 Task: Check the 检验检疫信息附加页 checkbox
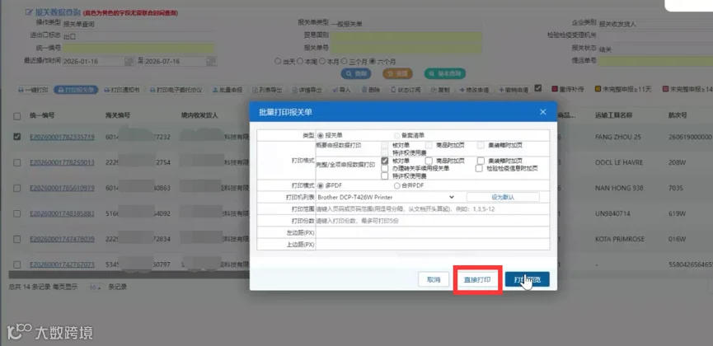[x=479, y=168]
